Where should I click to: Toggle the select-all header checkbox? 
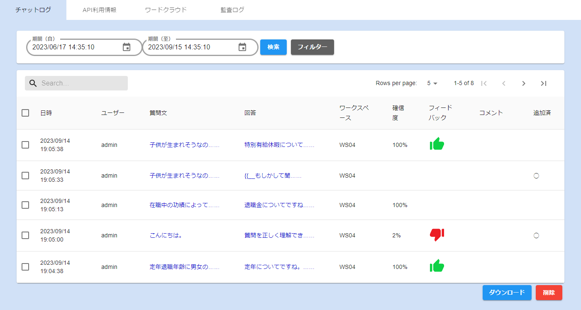coord(25,113)
